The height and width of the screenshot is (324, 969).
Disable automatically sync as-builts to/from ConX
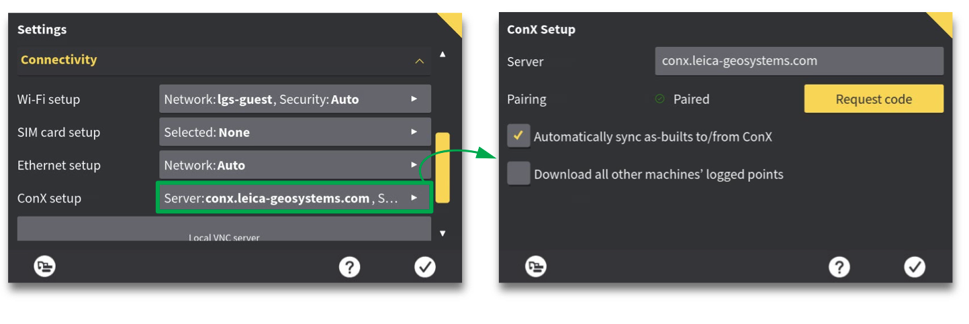point(518,136)
